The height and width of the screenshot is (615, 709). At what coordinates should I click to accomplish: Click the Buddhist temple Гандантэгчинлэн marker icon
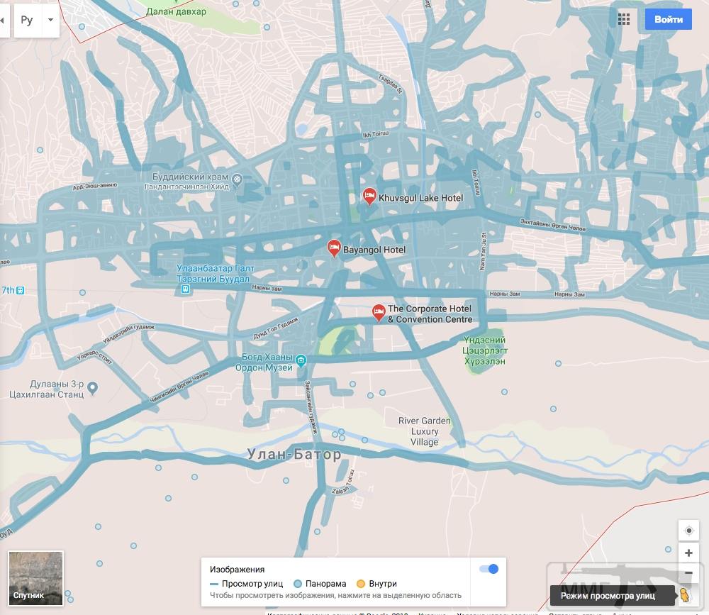[238, 179]
